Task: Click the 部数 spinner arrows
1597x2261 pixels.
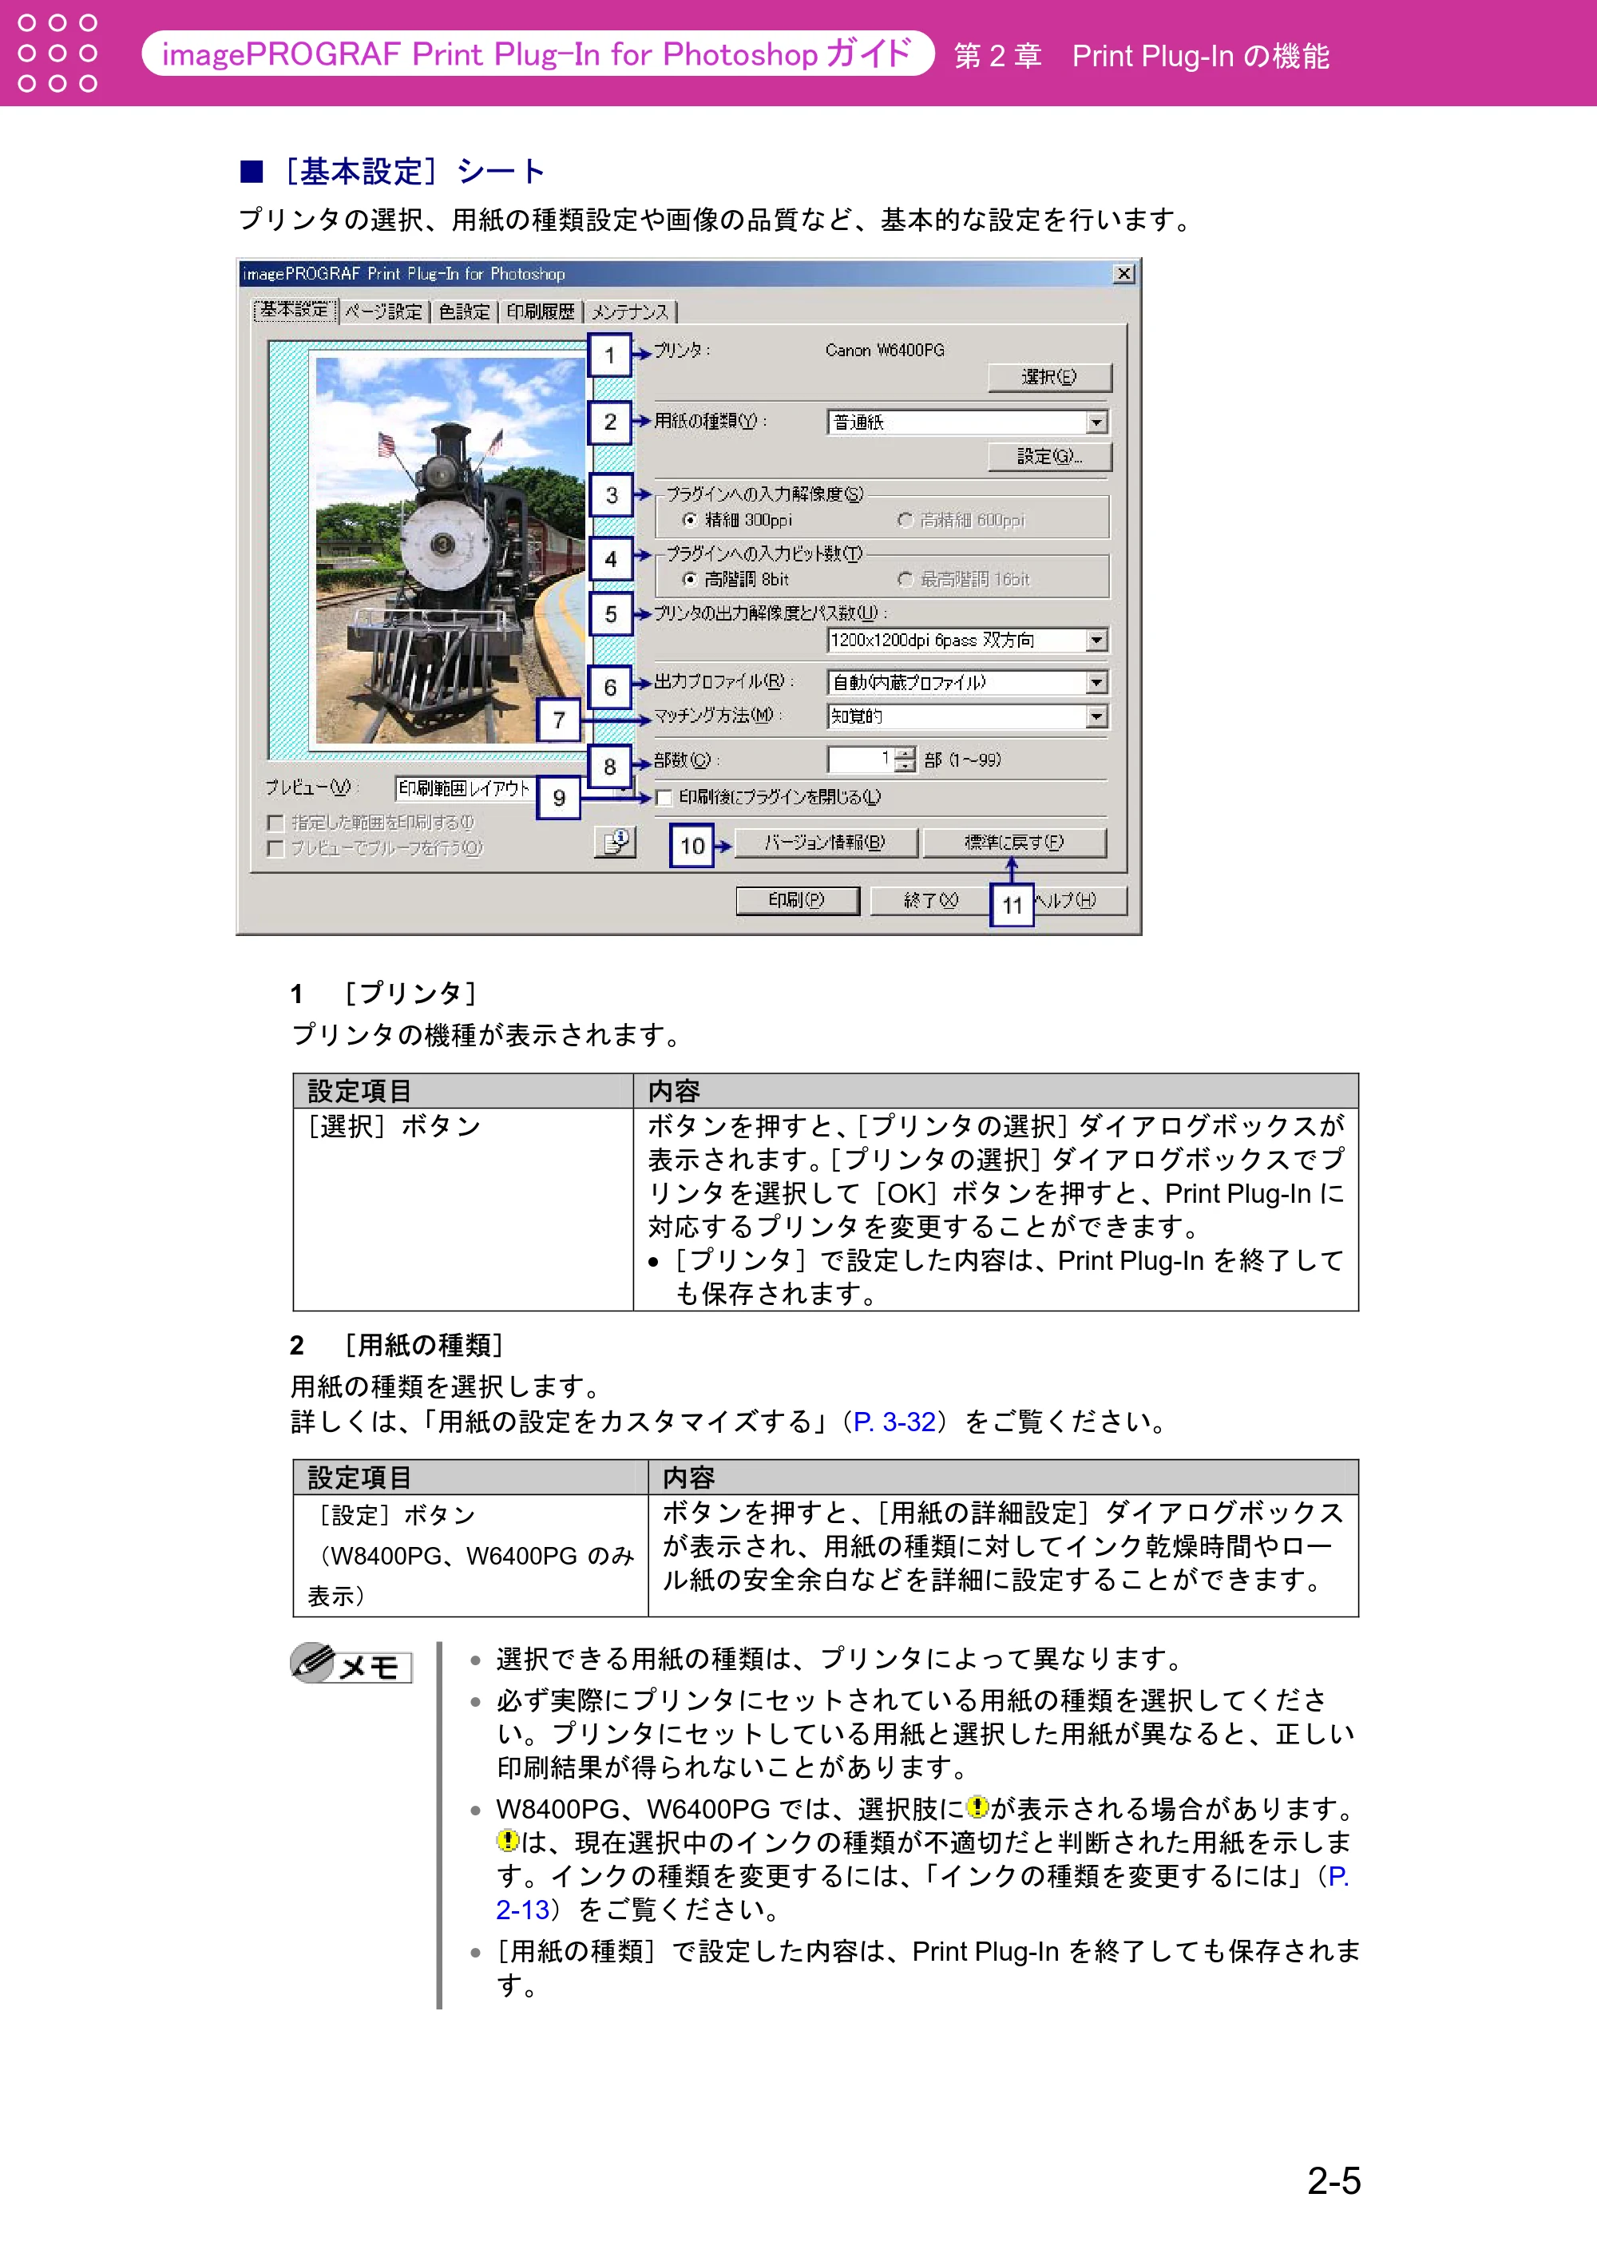Action: click(905, 760)
